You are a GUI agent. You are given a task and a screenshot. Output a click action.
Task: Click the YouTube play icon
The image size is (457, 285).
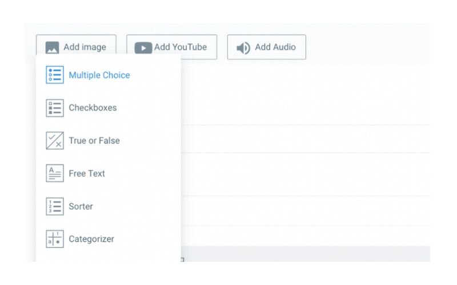click(143, 48)
